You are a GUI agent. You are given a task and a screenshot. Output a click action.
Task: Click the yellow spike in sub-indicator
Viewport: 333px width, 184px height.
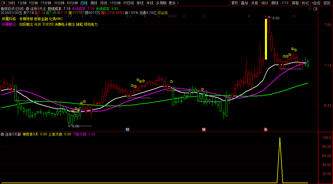(x=280, y=160)
